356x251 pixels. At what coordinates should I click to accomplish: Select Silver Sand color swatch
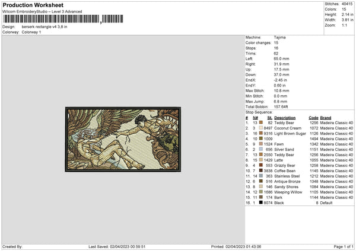261,149
